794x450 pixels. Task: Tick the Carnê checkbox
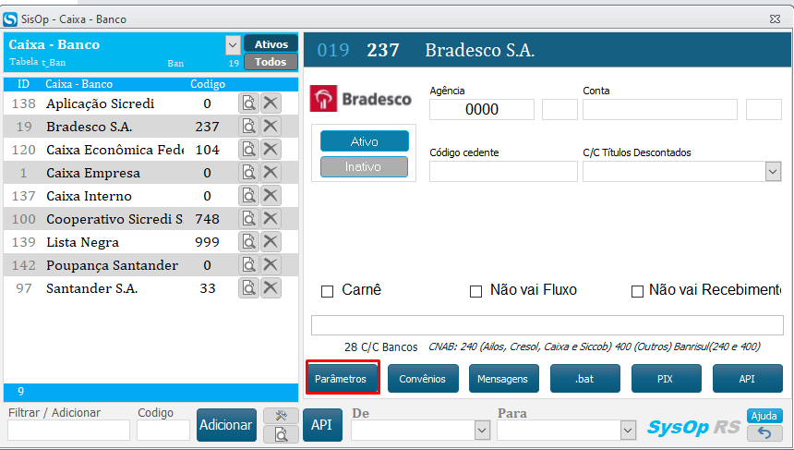327,291
